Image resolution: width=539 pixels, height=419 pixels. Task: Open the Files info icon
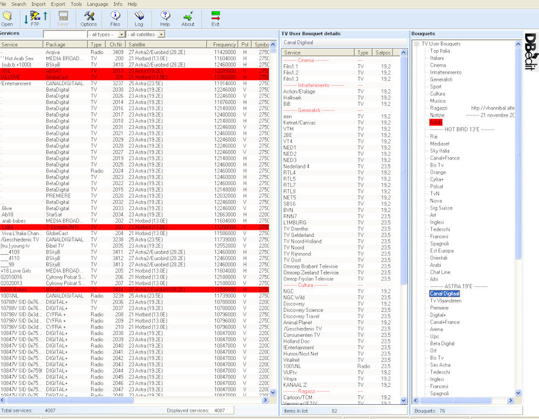pyautogui.click(x=115, y=18)
